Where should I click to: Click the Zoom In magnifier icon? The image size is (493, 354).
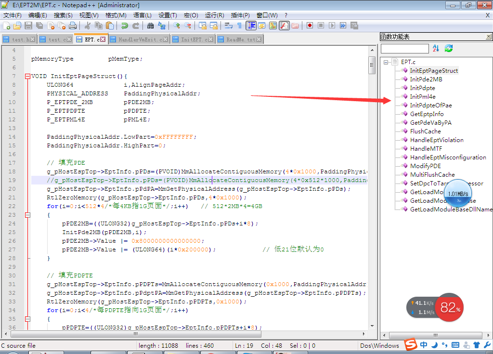tap(176, 26)
